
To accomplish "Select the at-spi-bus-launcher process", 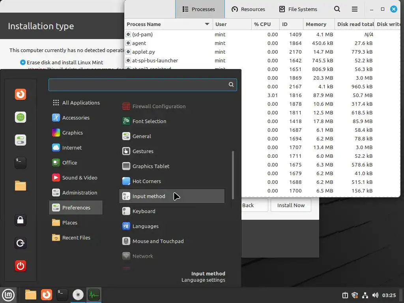I will 262,60.
